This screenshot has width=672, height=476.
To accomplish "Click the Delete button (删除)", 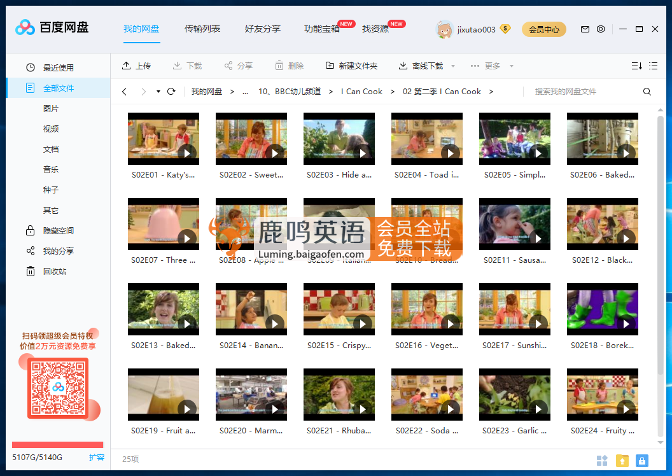I will (x=290, y=66).
